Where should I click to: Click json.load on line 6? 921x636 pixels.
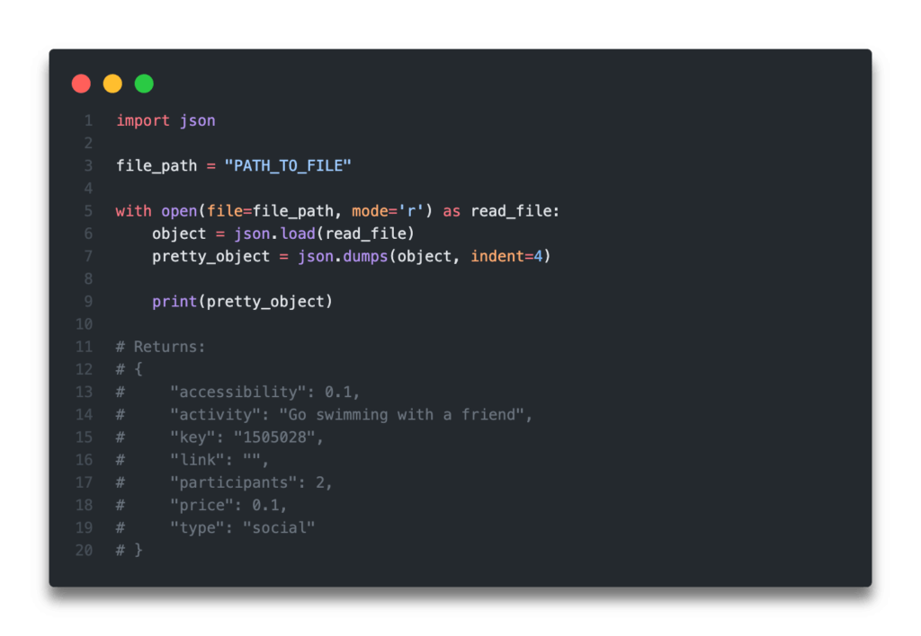pos(275,234)
